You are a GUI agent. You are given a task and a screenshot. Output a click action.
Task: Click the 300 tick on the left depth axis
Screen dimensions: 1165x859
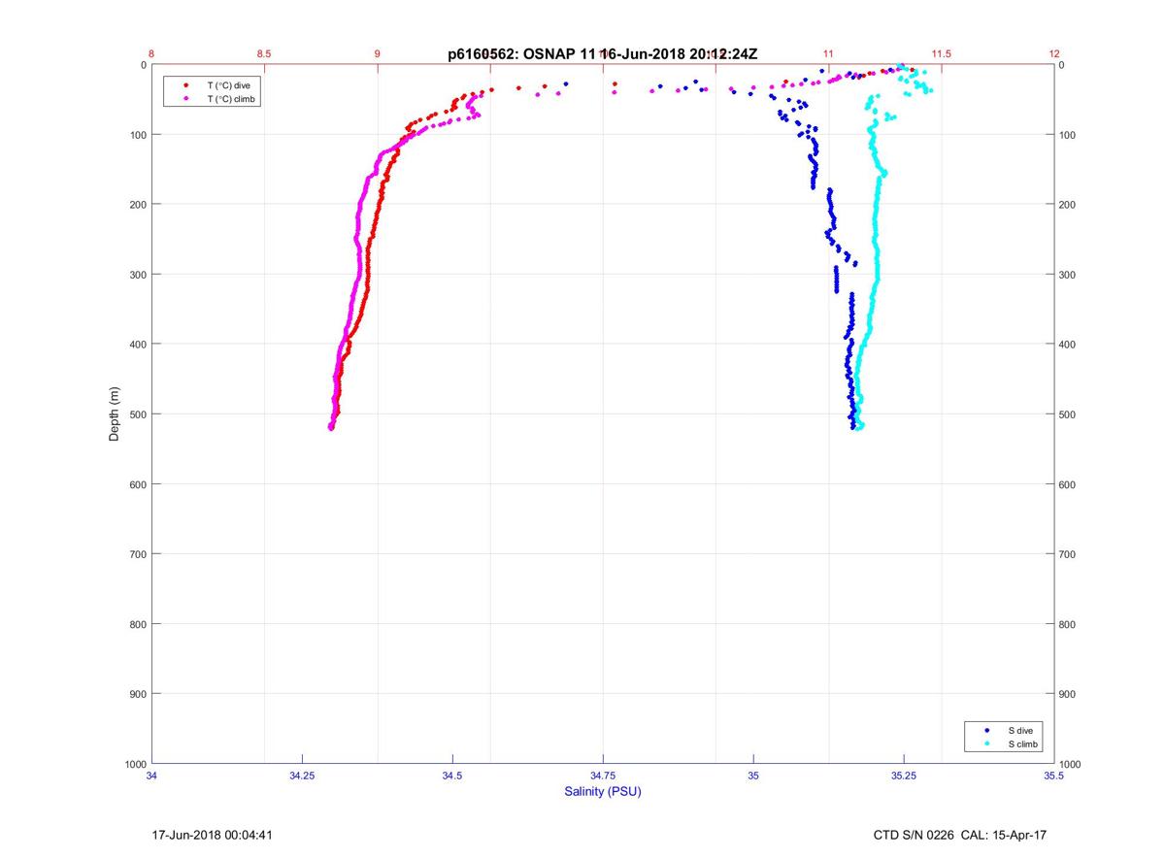(x=137, y=275)
